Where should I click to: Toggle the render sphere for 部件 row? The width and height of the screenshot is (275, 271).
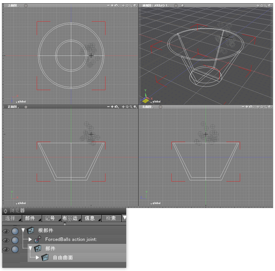15,249
